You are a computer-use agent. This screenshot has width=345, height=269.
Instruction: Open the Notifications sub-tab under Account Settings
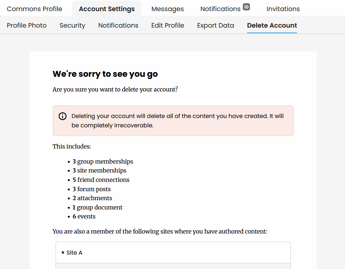point(118,25)
